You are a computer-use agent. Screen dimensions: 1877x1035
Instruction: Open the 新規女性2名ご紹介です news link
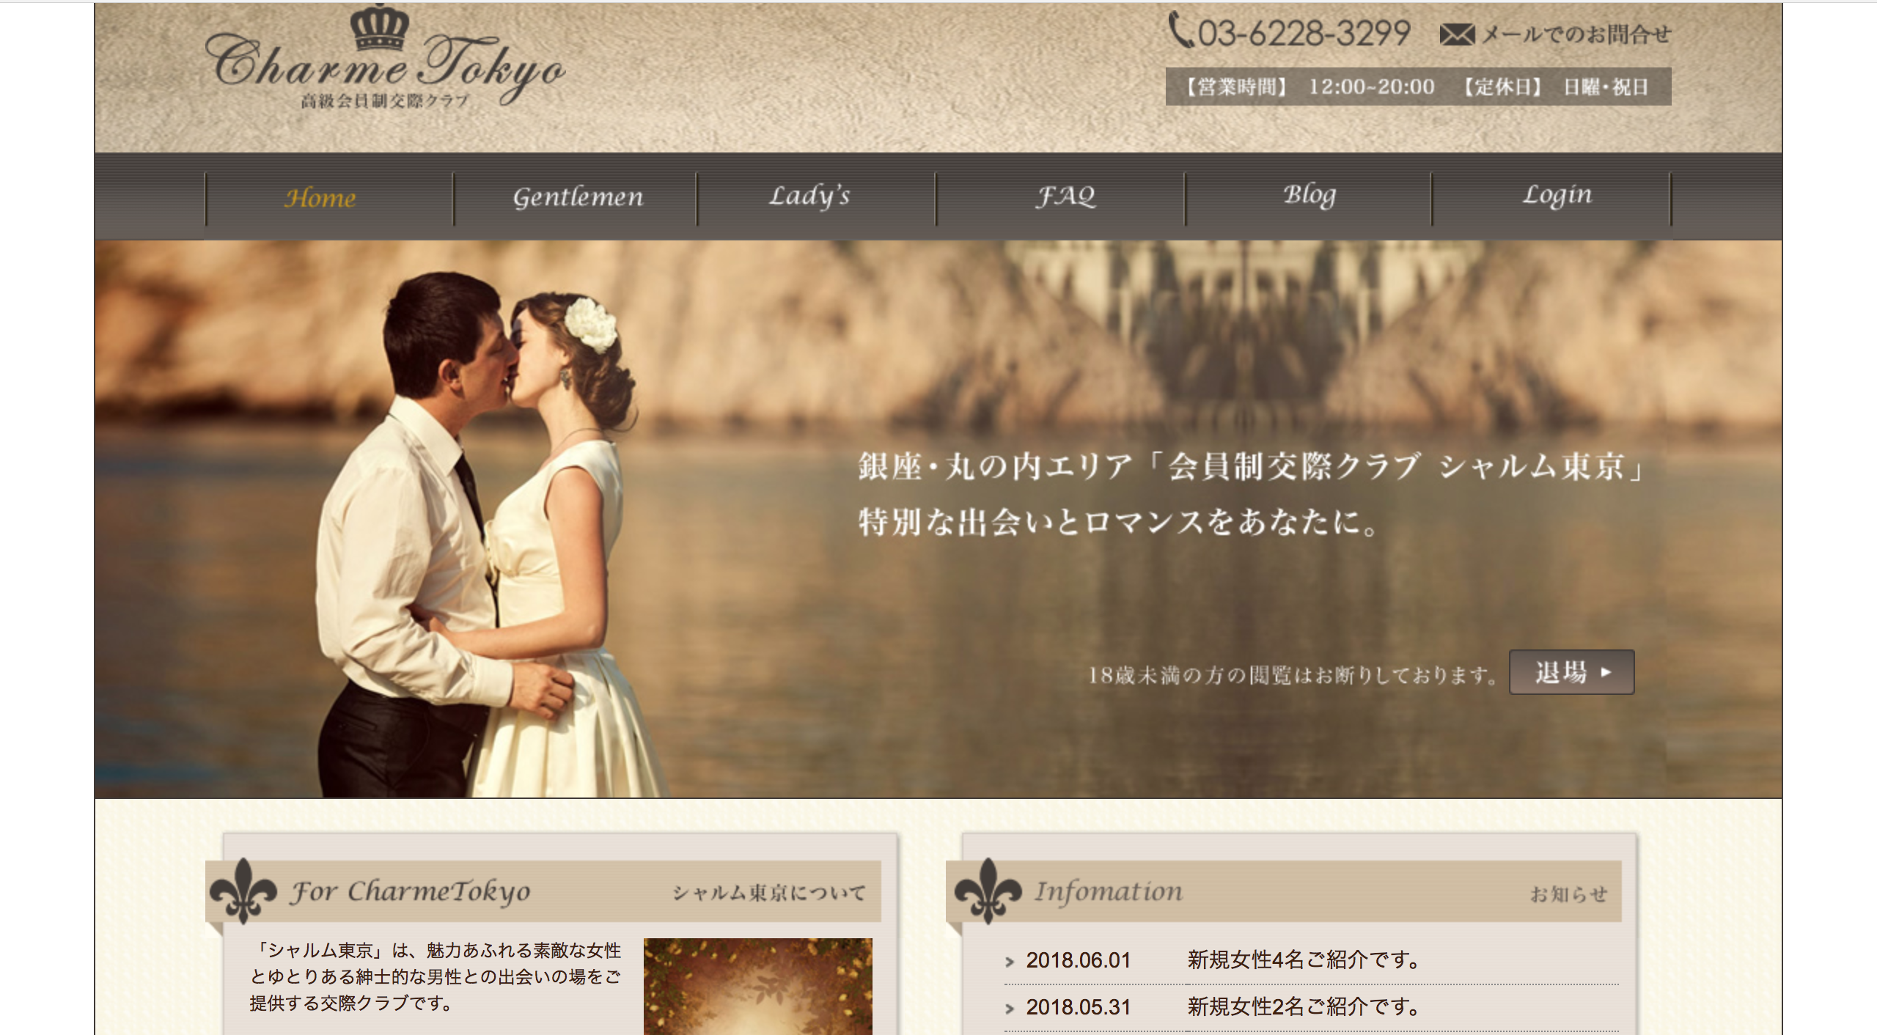pyautogui.click(x=1303, y=1006)
